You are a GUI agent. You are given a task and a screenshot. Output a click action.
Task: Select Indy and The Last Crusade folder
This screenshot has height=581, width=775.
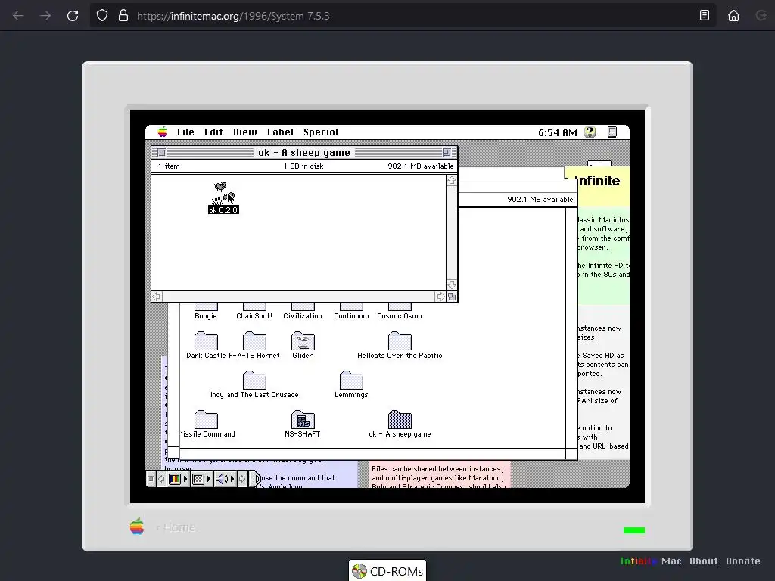pos(254,384)
